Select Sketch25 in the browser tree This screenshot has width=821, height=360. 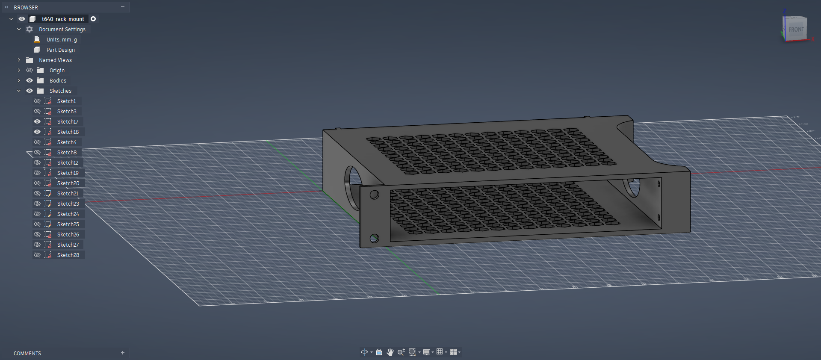click(68, 224)
